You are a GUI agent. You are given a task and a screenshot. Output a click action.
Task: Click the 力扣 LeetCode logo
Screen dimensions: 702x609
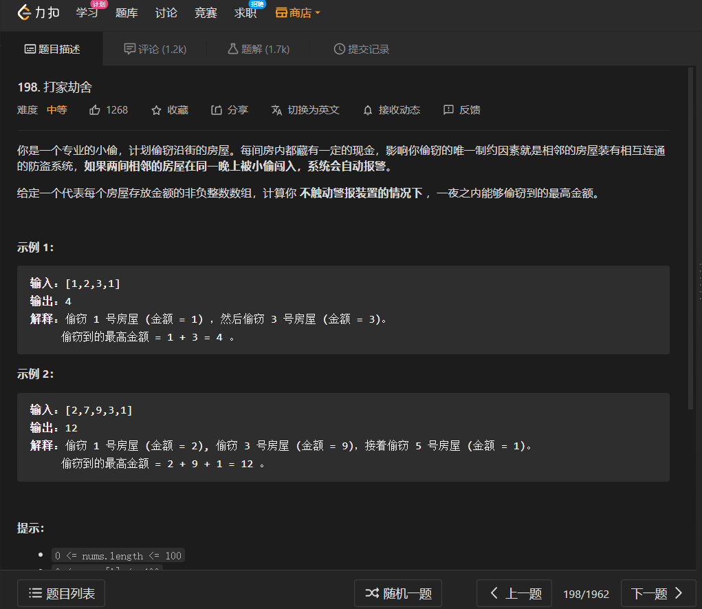pos(39,12)
